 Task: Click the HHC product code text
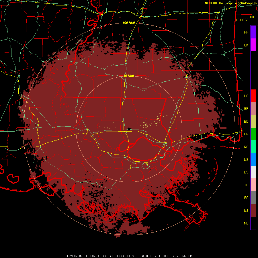coord(252,17)
